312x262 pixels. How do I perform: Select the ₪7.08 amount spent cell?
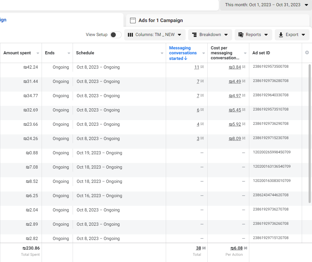32,167
